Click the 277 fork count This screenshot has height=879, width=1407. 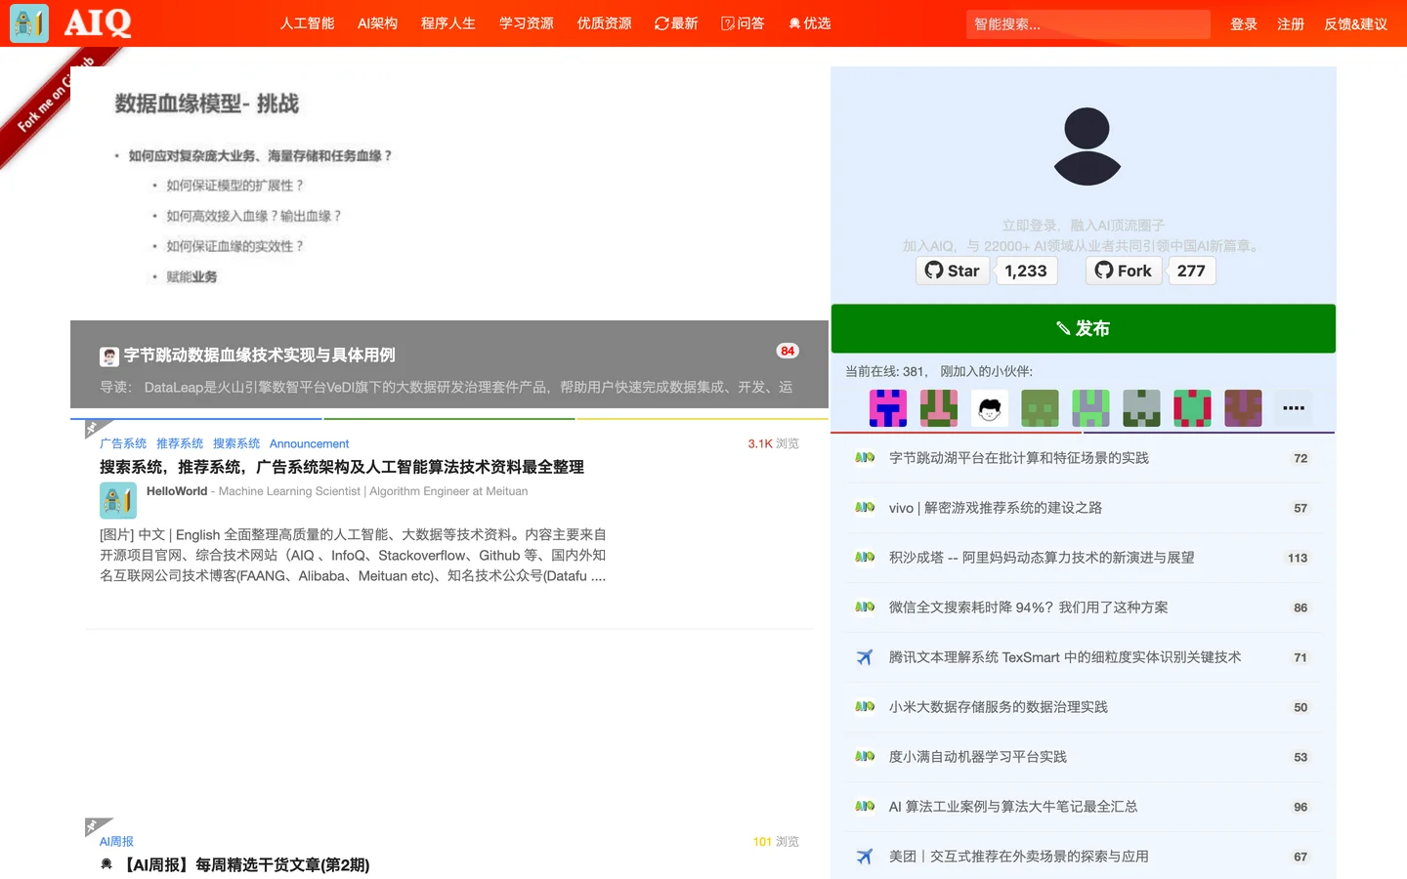[1191, 271]
